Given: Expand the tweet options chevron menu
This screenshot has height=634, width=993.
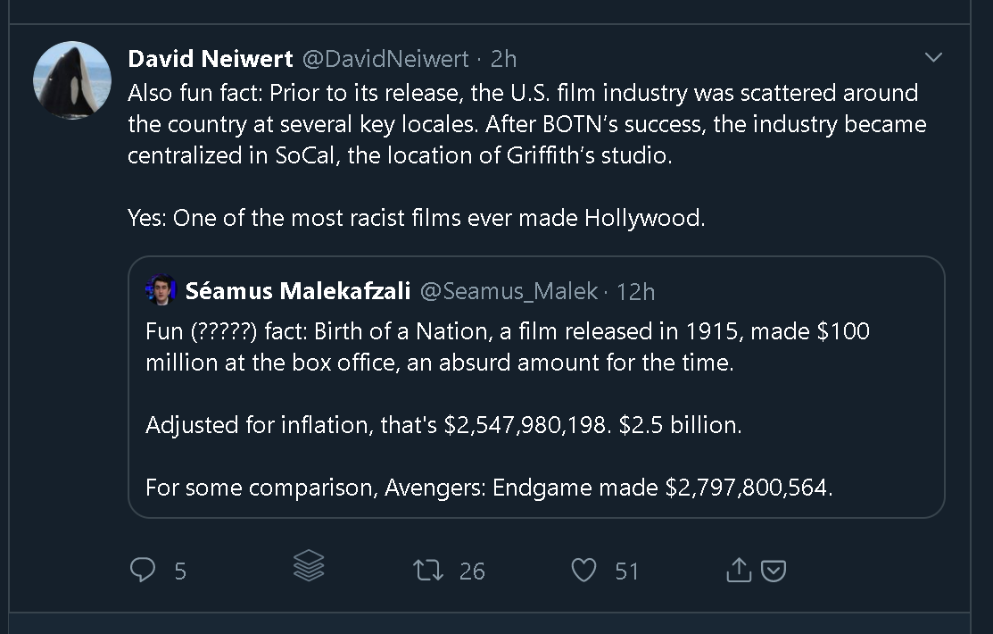Looking at the screenshot, I should pyautogui.click(x=933, y=58).
